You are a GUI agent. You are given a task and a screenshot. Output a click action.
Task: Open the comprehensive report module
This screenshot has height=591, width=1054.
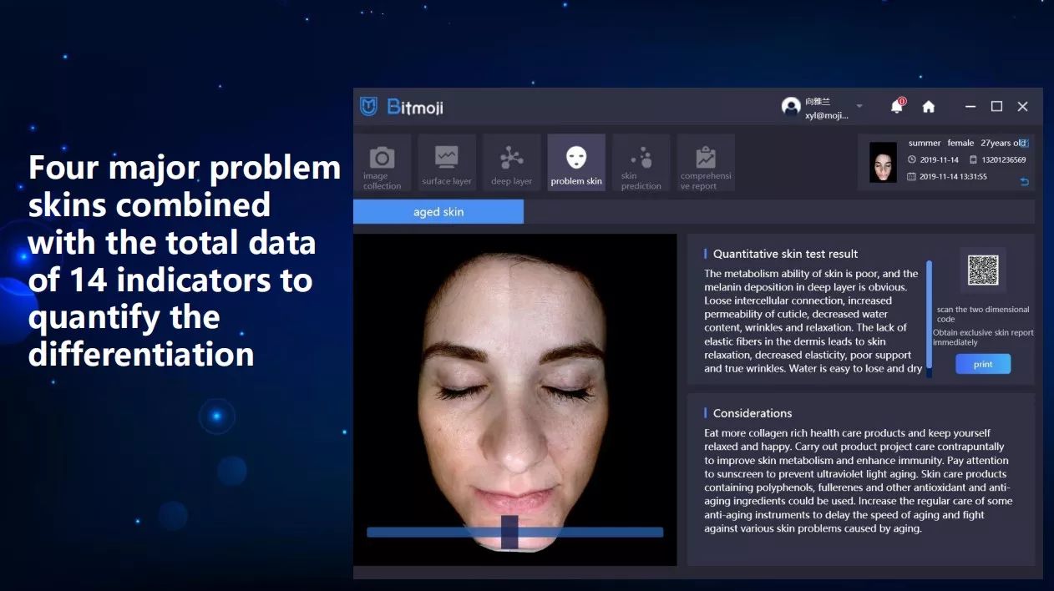(x=706, y=163)
